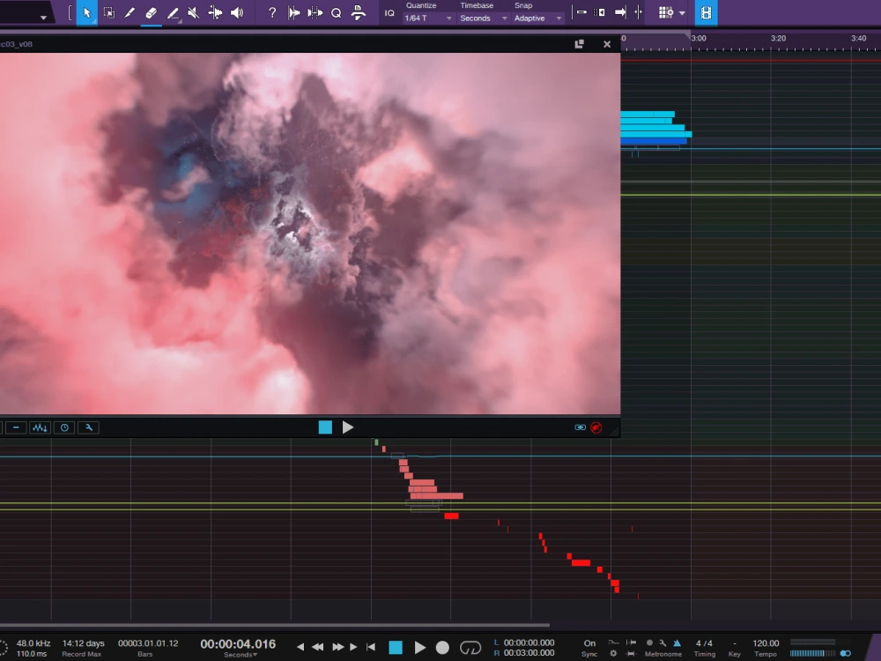Select the Arrow tool
Viewport: 881px width, 661px height.
(x=86, y=12)
